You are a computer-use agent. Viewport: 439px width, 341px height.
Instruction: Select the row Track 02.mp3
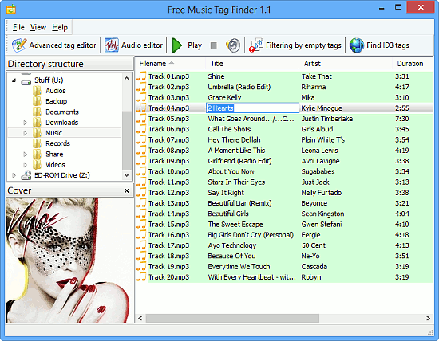click(285, 87)
